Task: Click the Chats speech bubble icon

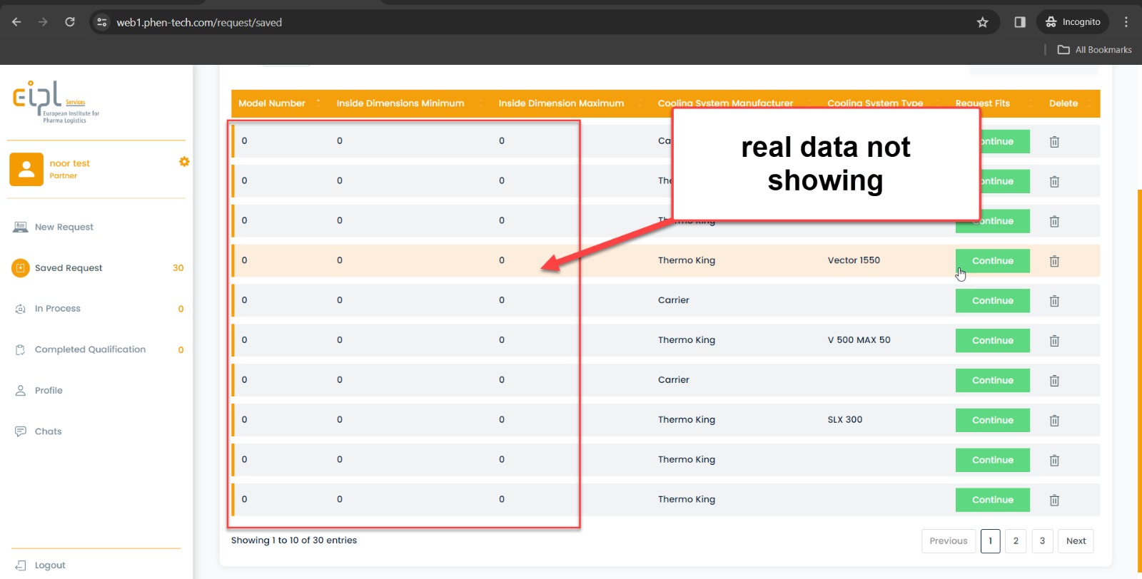Action: pos(21,431)
